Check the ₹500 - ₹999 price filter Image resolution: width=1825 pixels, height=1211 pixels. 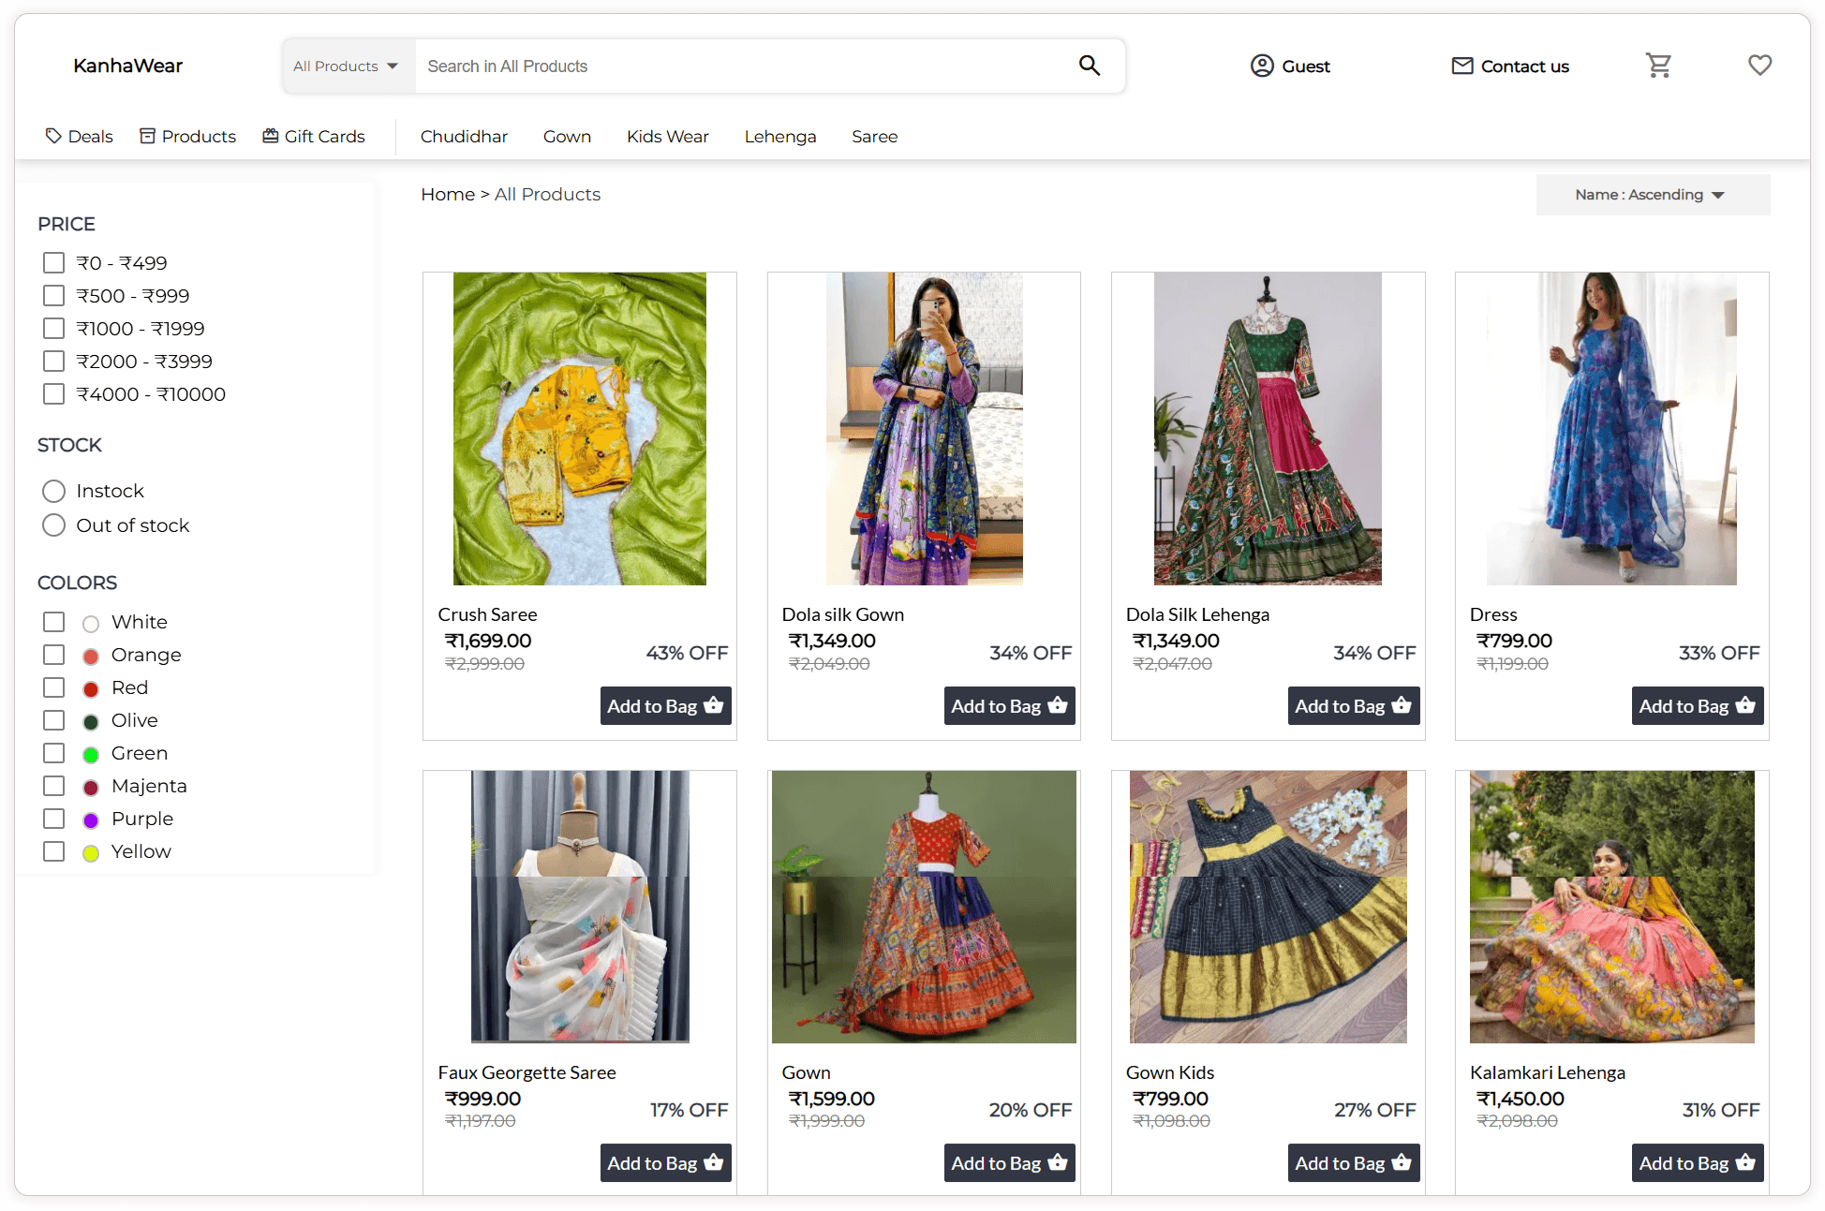tap(54, 296)
